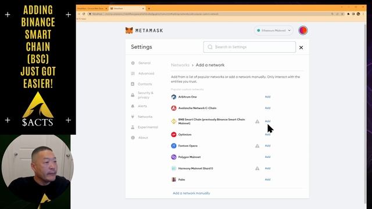
Task: Click the Alerts bell icon
Action: tap(133, 106)
